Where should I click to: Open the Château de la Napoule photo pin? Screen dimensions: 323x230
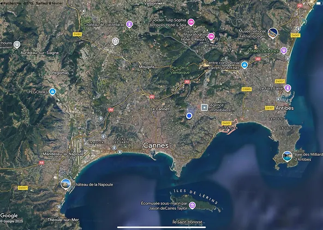(66, 184)
